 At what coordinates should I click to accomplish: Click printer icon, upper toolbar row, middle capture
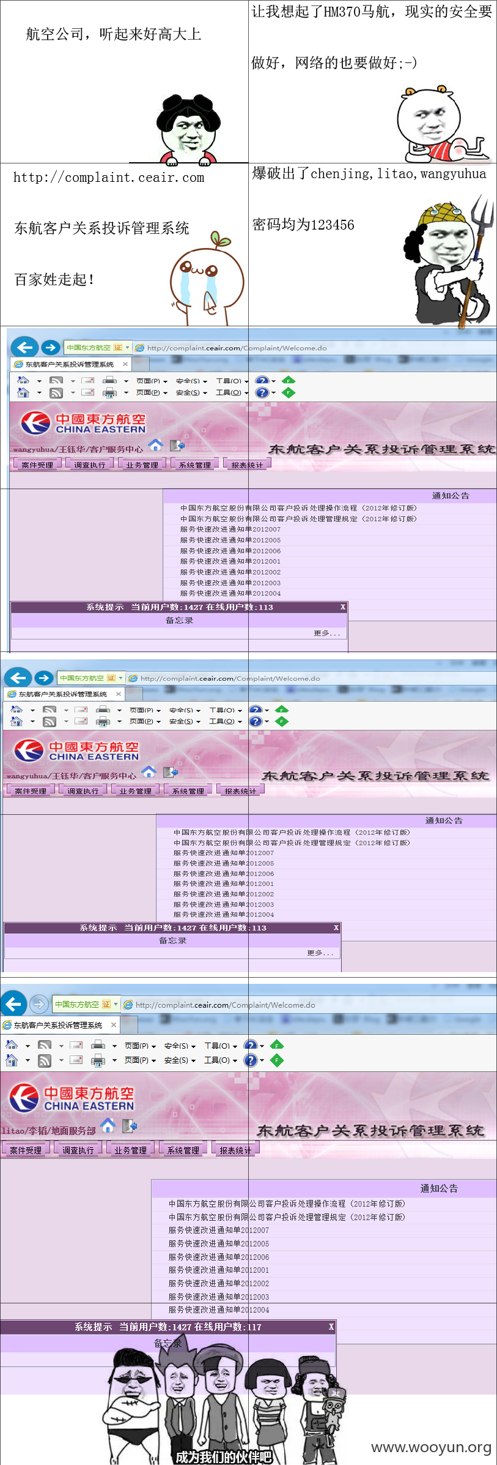[103, 710]
